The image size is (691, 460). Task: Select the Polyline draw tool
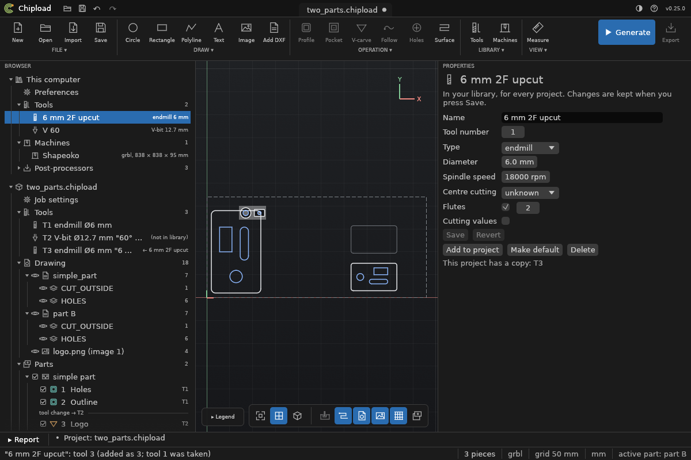pos(191,32)
